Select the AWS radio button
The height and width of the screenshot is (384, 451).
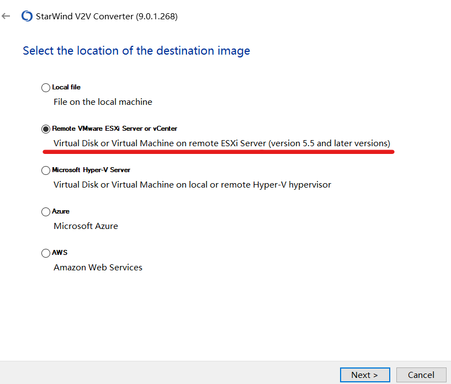(x=46, y=253)
